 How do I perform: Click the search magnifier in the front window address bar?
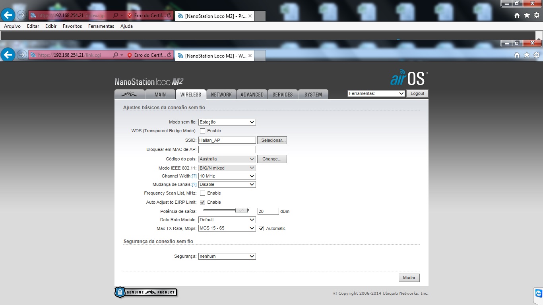tap(116, 55)
